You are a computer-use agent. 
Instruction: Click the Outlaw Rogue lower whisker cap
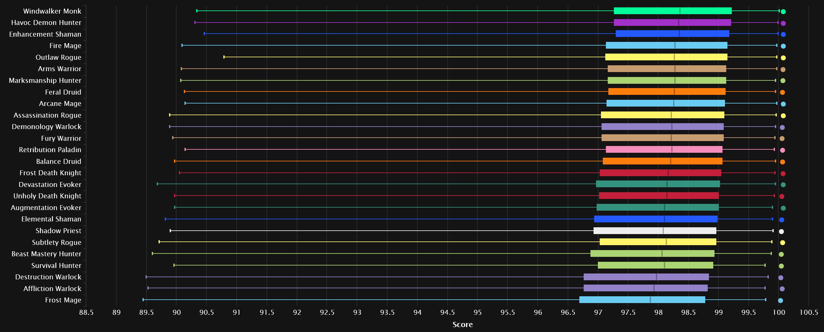[x=224, y=57]
